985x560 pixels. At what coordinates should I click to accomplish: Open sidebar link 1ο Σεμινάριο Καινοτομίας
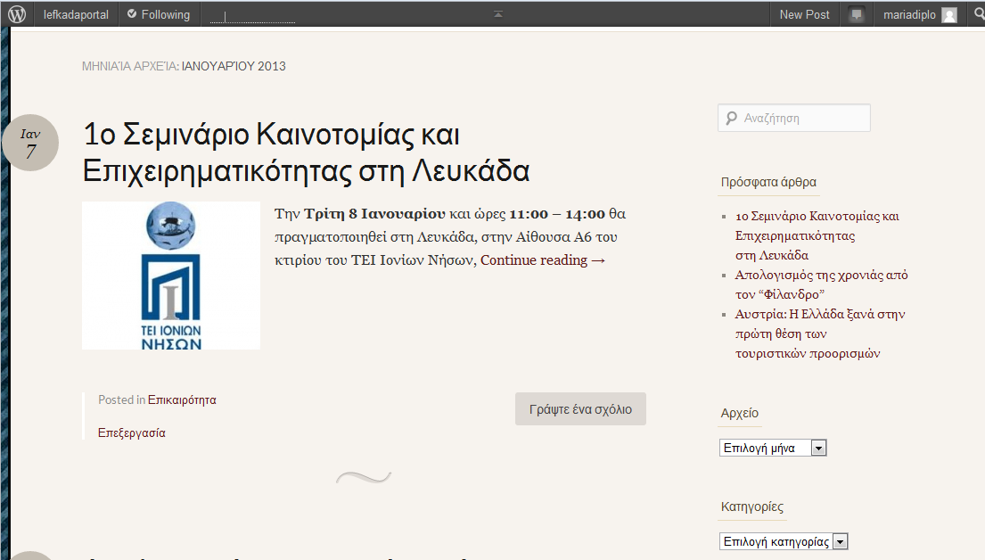pyautogui.click(x=817, y=235)
